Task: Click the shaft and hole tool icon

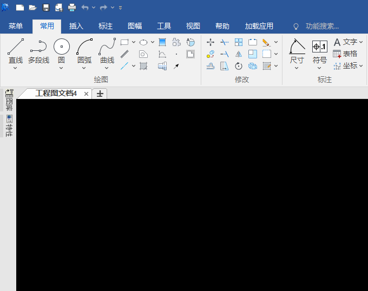Action: click(x=162, y=66)
